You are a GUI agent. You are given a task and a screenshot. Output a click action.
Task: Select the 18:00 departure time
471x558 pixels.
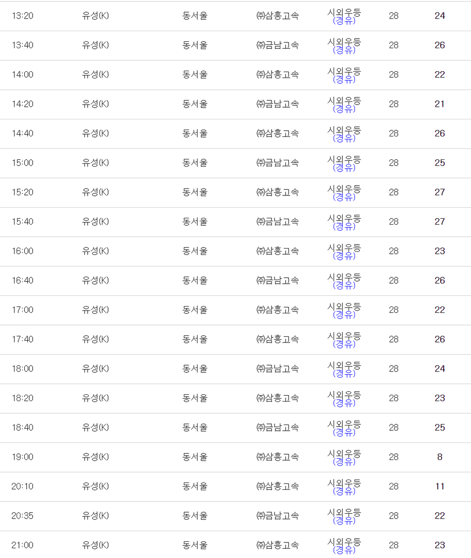(22, 369)
